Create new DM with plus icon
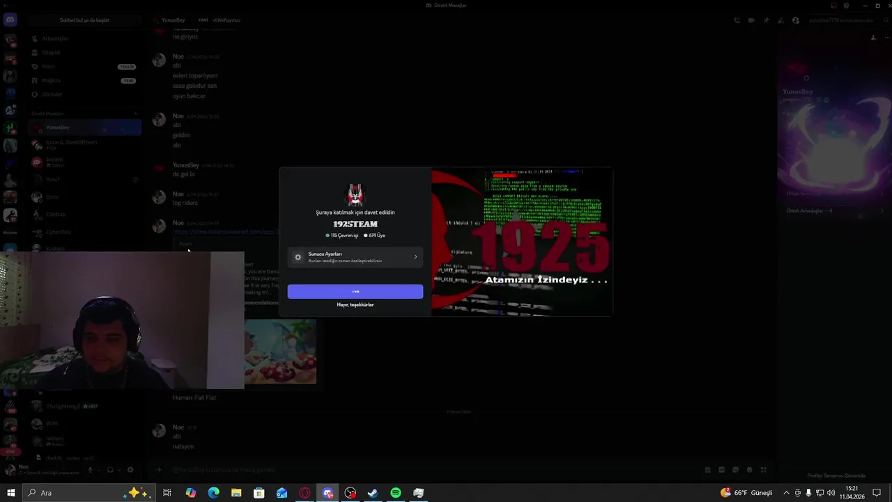The width and height of the screenshot is (892, 502). tap(136, 113)
